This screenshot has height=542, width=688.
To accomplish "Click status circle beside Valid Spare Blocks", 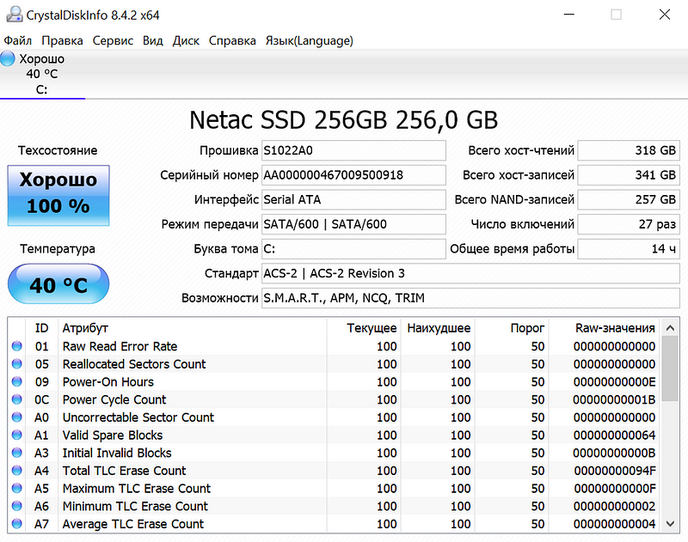I will tap(17, 435).
